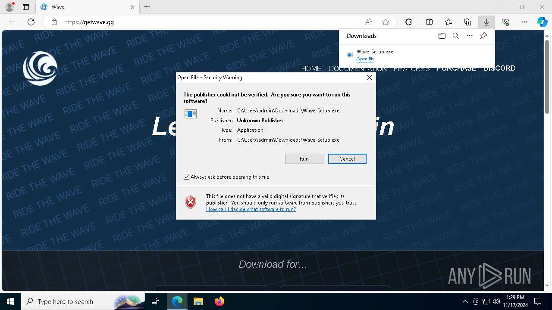Screen dimensions: 552x310
Task: Click the red shield warning icon
Action: [191, 202]
